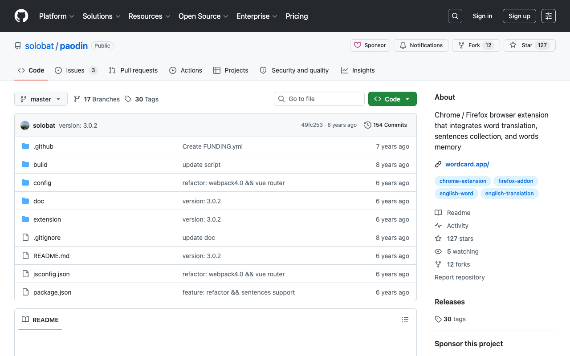Click the Sign in link
Viewport: 570px width, 356px height.
482,16
